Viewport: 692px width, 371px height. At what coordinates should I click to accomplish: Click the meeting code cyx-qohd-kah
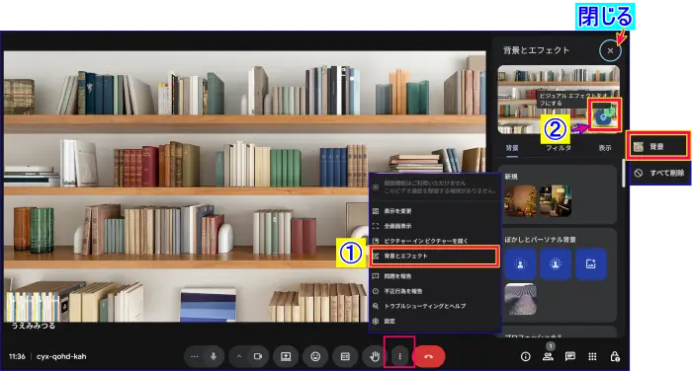coord(61,356)
